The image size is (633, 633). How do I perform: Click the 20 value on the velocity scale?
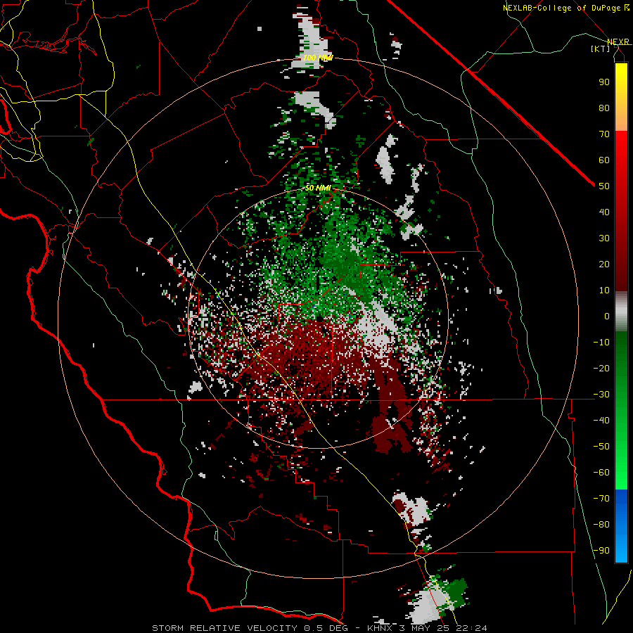coord(604,264)
